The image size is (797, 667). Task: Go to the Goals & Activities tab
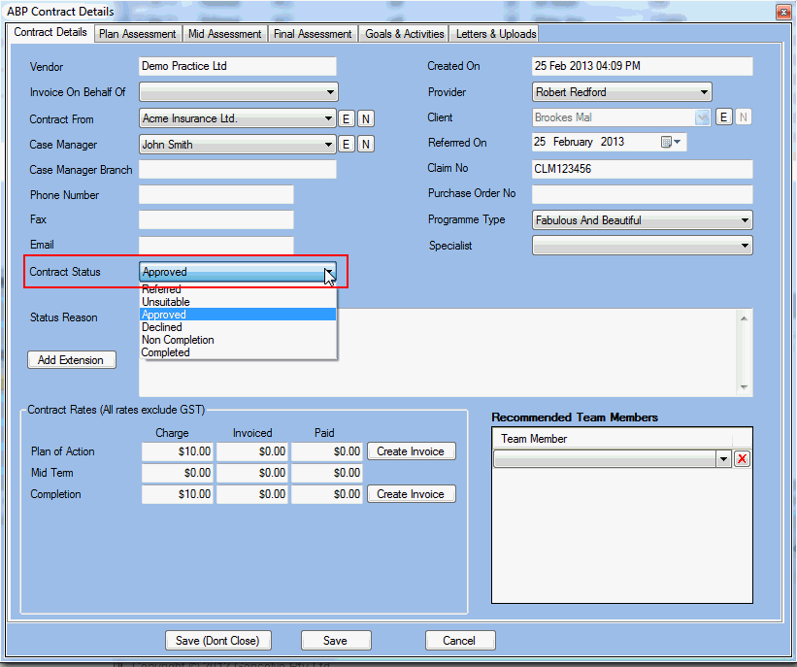[405, 34]
